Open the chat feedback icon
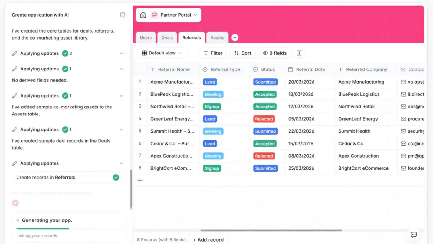Viewport: 433px width, 244px height. click(414, 235)
